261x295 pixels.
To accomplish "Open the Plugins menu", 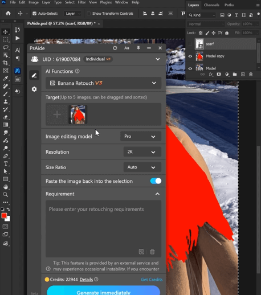I will pyautogui.click(x=106, y=2).
